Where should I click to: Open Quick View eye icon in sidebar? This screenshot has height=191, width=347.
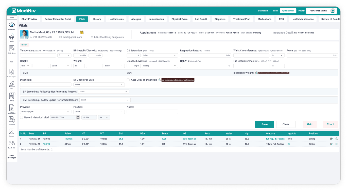tap(12, 25)
